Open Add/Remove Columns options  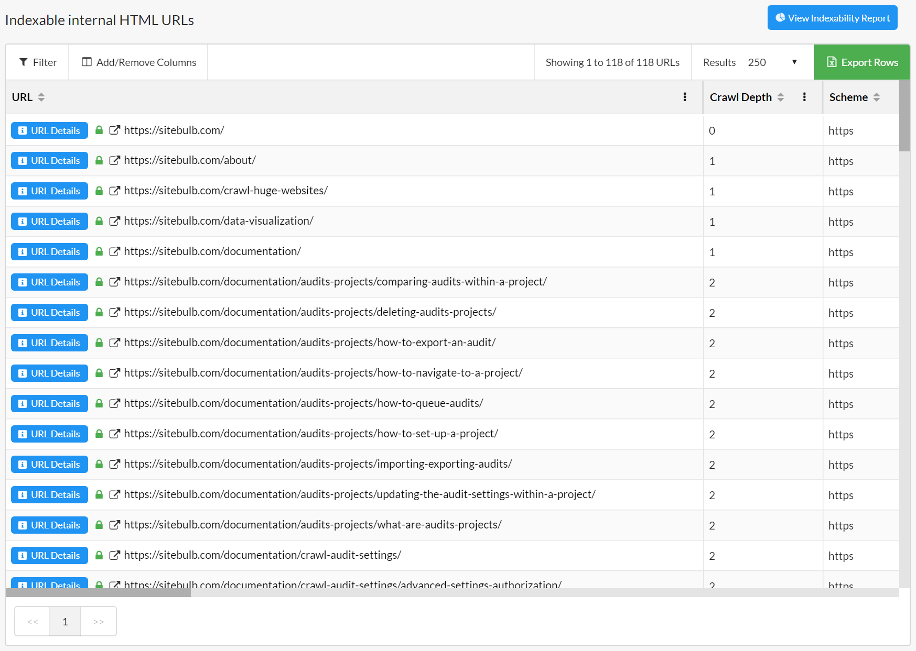(138, 62)
